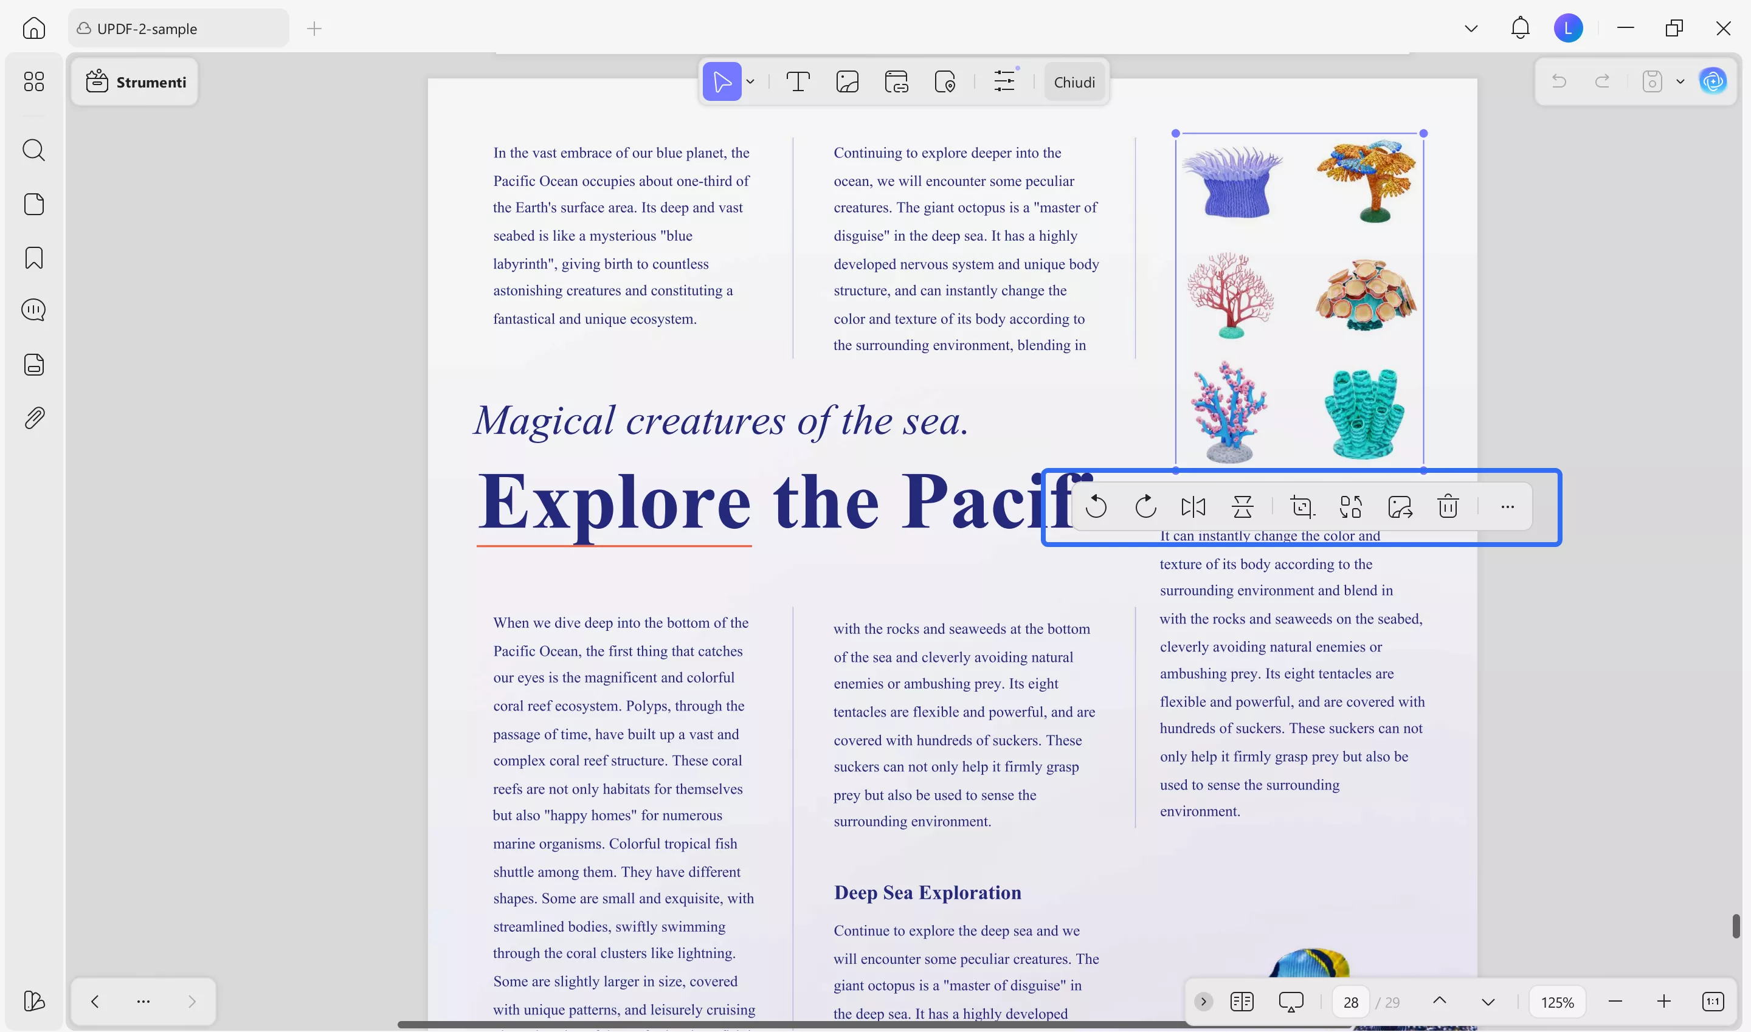Toggle the two-page reading view
Viewport: 1751px width, 1032px height.
[1241, 1002]
